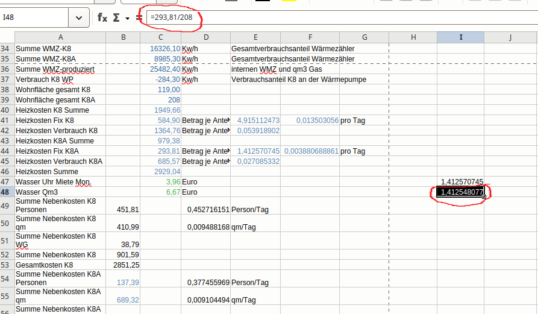Open the Name Box dropdown arrow
The height and width of the screenshot is (314, 538).
tap(79, 17)
